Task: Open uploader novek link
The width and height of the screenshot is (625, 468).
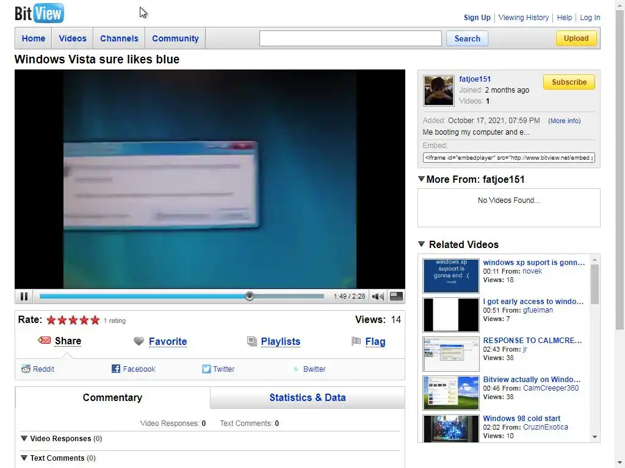Action: click(532, 271)
